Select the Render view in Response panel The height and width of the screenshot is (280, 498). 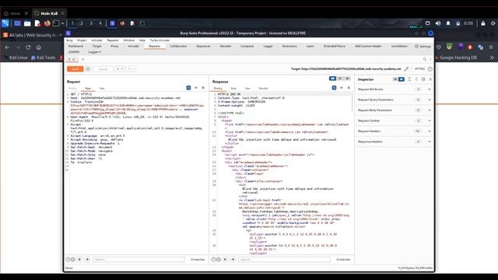point(263,88)
